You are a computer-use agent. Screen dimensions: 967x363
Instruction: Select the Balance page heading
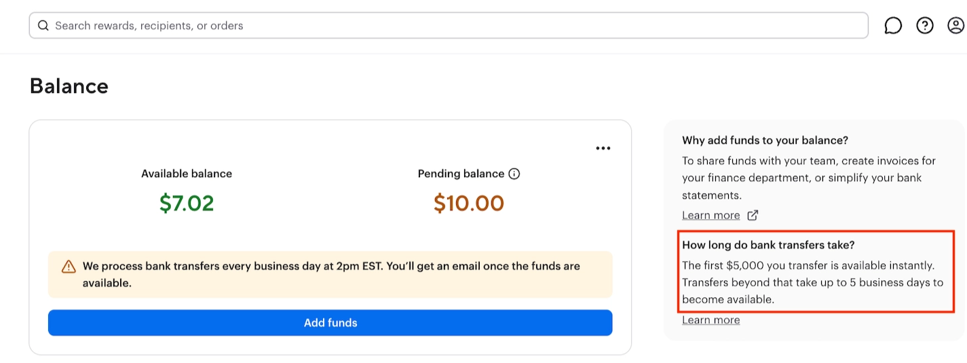point(69,86)
